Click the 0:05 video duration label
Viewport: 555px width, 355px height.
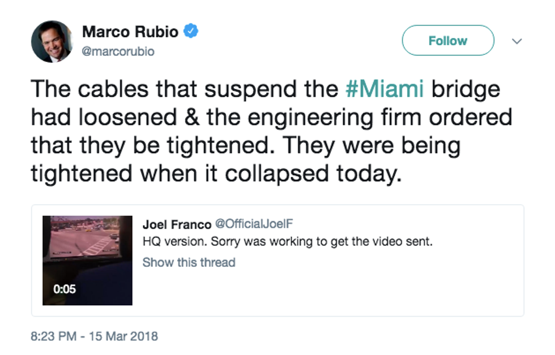65,289
